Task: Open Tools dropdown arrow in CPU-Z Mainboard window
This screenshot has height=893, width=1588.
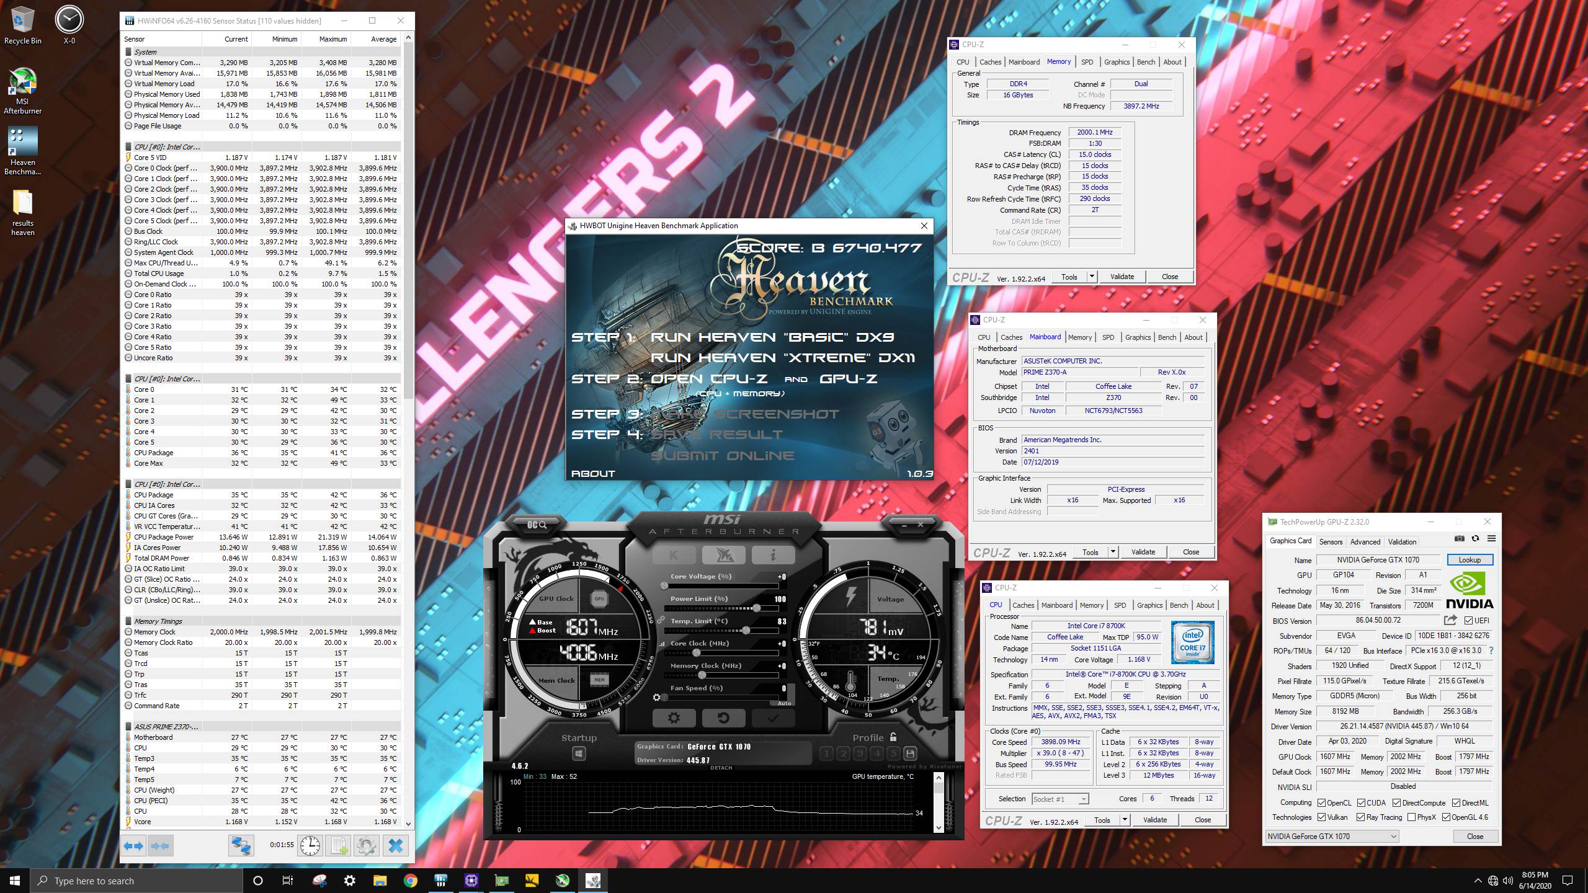Action: [x=1113, y=552]
